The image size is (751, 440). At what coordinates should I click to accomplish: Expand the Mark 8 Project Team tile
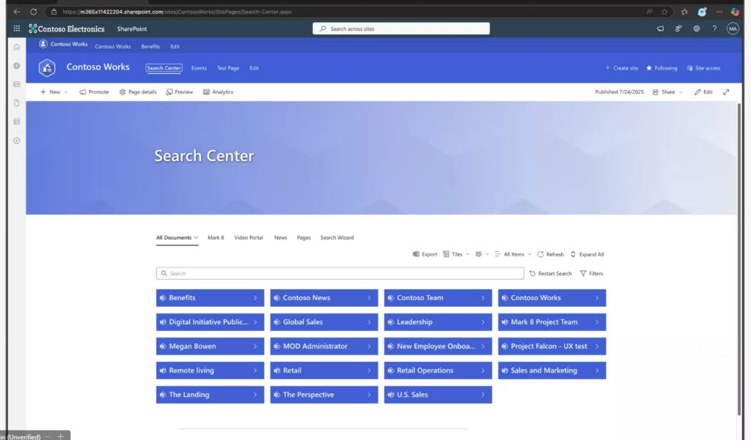coord(597,322)
